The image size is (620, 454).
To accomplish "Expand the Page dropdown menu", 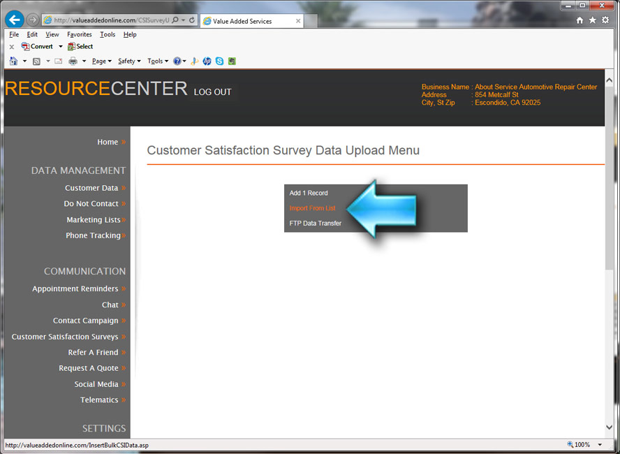I will click(x=101, y=61).
